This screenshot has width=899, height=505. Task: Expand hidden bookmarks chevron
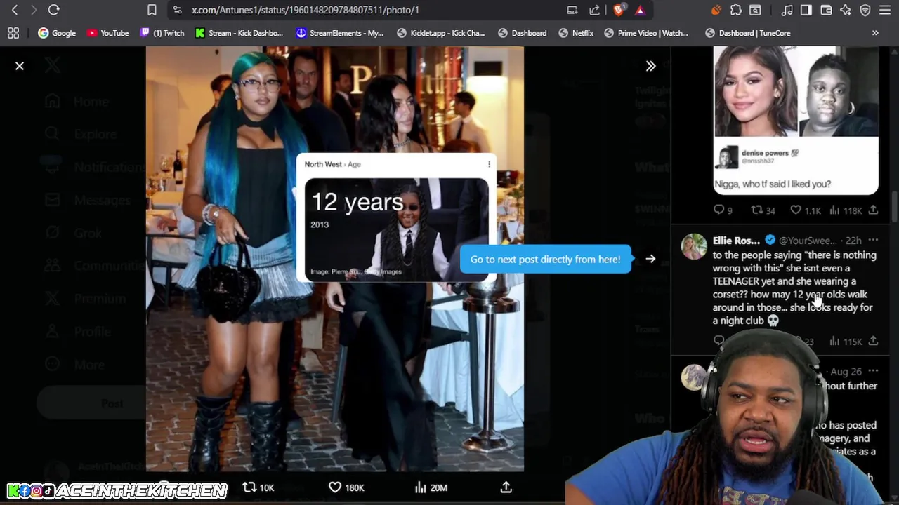(875, 33)
